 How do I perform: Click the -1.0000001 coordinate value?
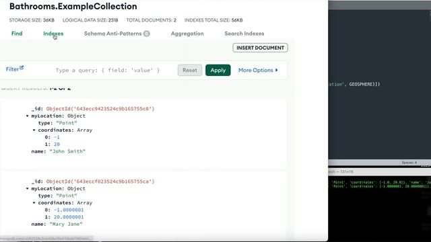pyautogui.click(x=69, y=210)
